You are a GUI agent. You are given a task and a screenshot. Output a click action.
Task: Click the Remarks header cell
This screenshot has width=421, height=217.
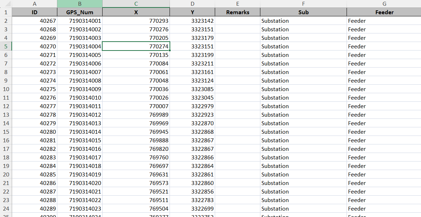(238, 12)
